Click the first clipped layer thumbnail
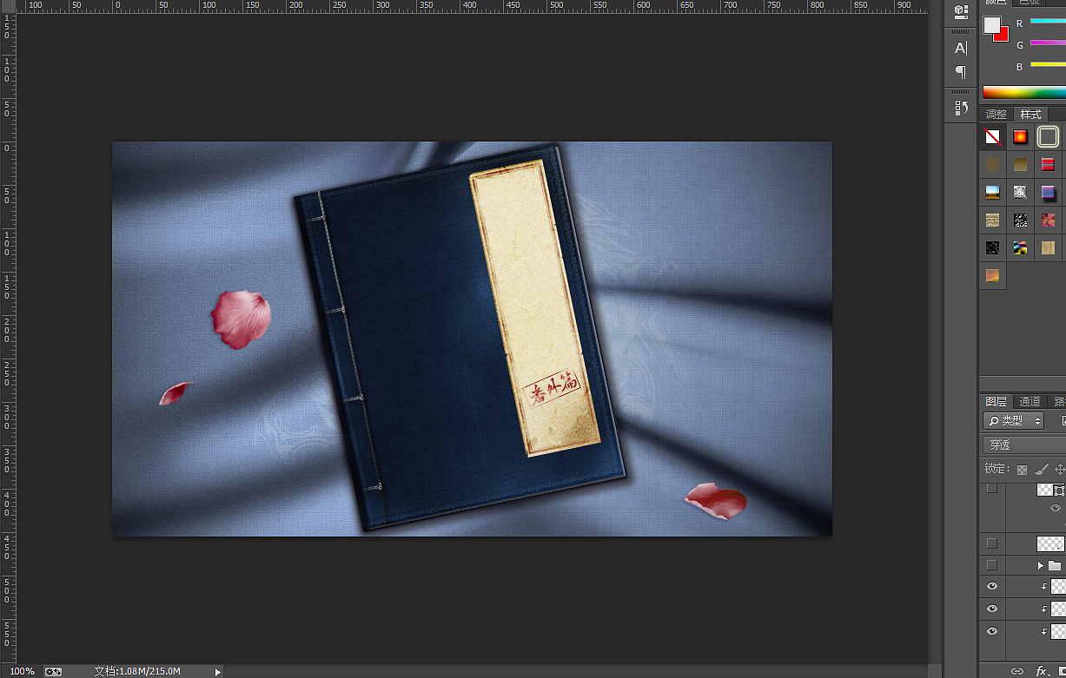Screen dimensions: 1066x678 click(x=1058, y=587)
